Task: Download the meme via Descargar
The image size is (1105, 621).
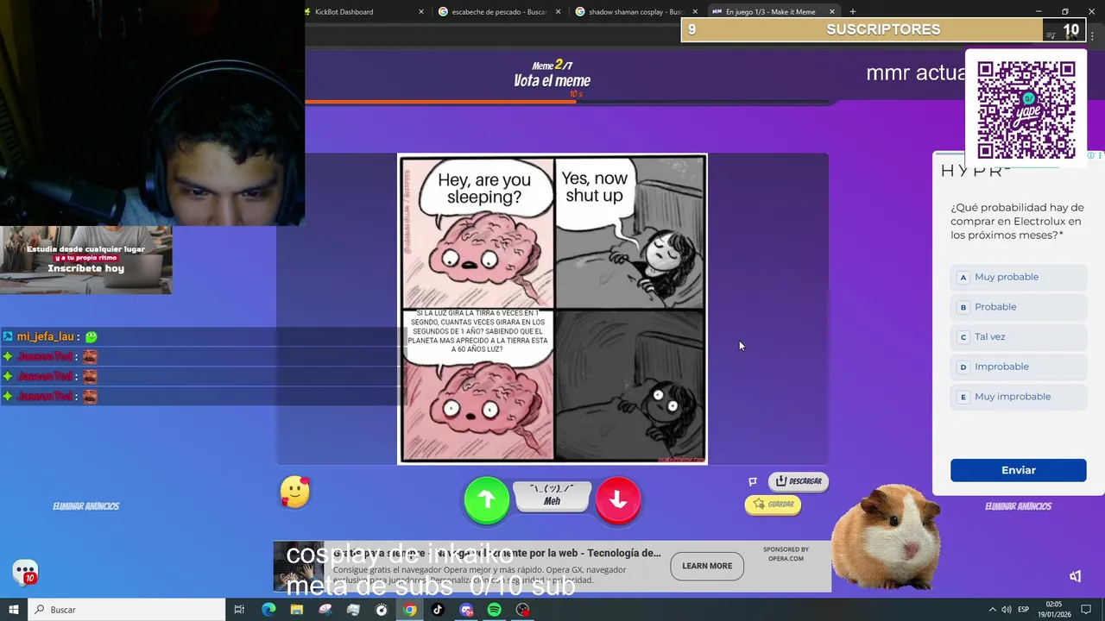Action: (x=799, y=481)
